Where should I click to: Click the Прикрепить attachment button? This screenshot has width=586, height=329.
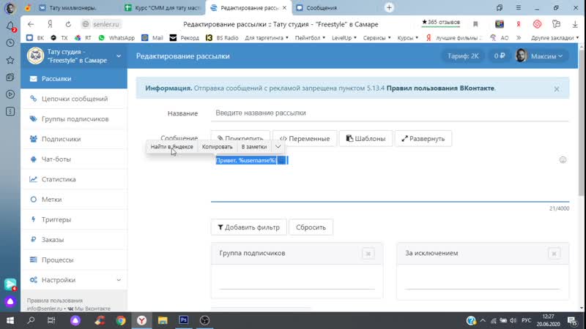point(240,138)
